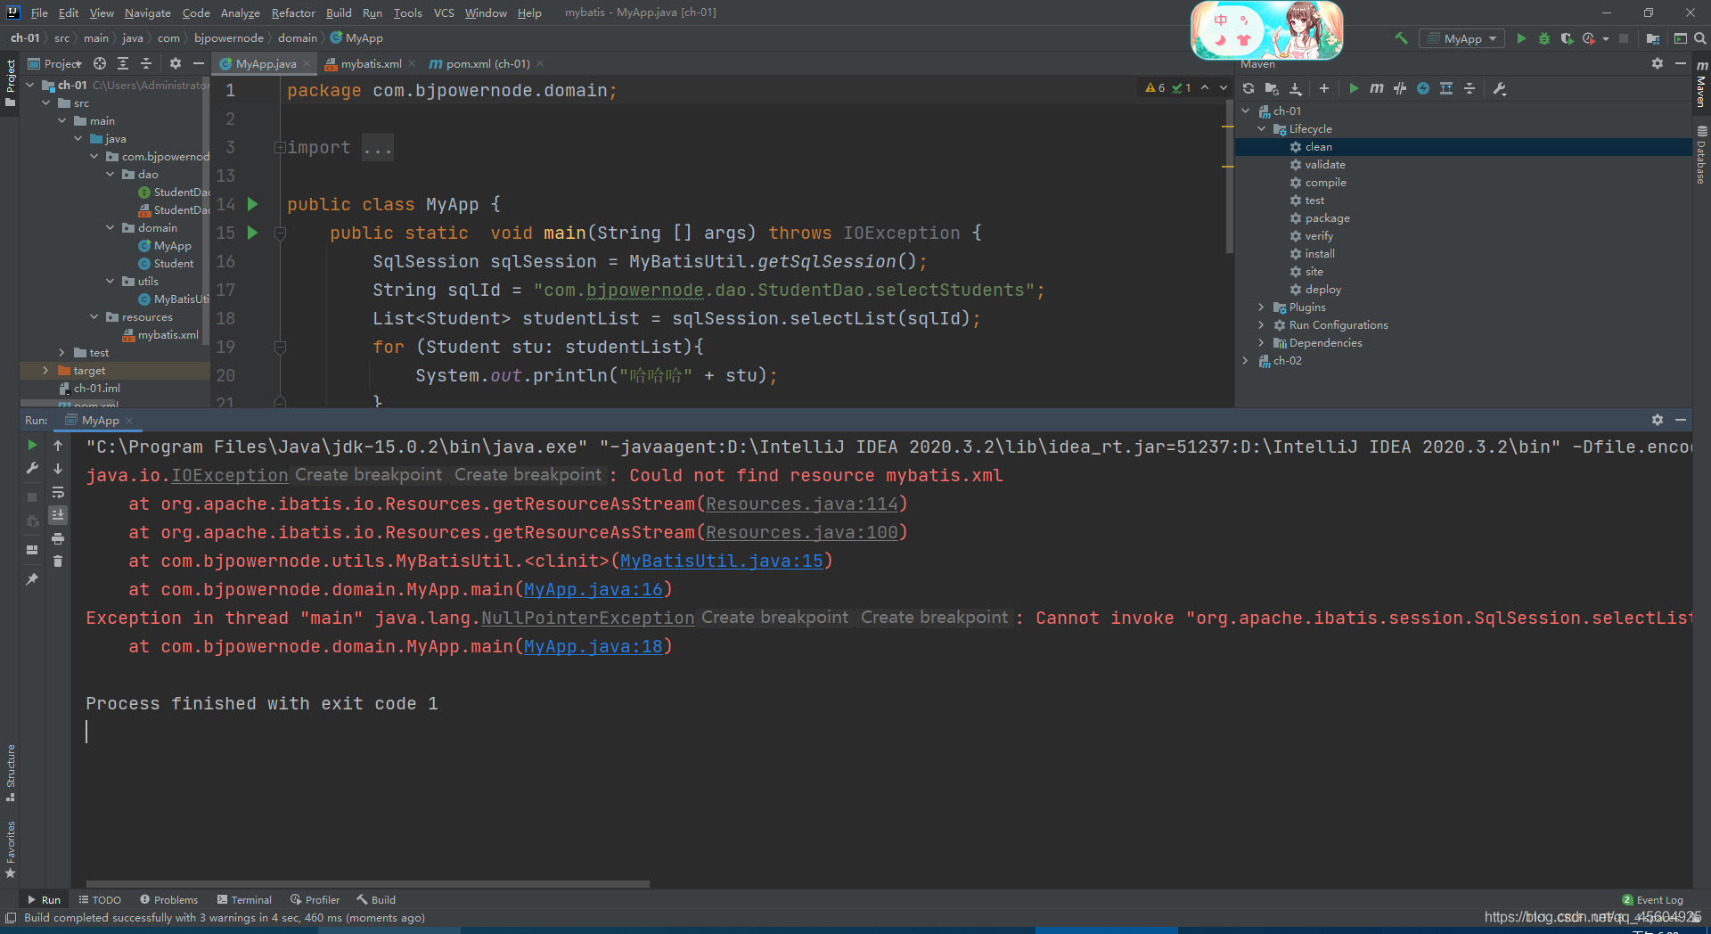Open the Analyze menu

pyautogui.click(x=240, y=12)
